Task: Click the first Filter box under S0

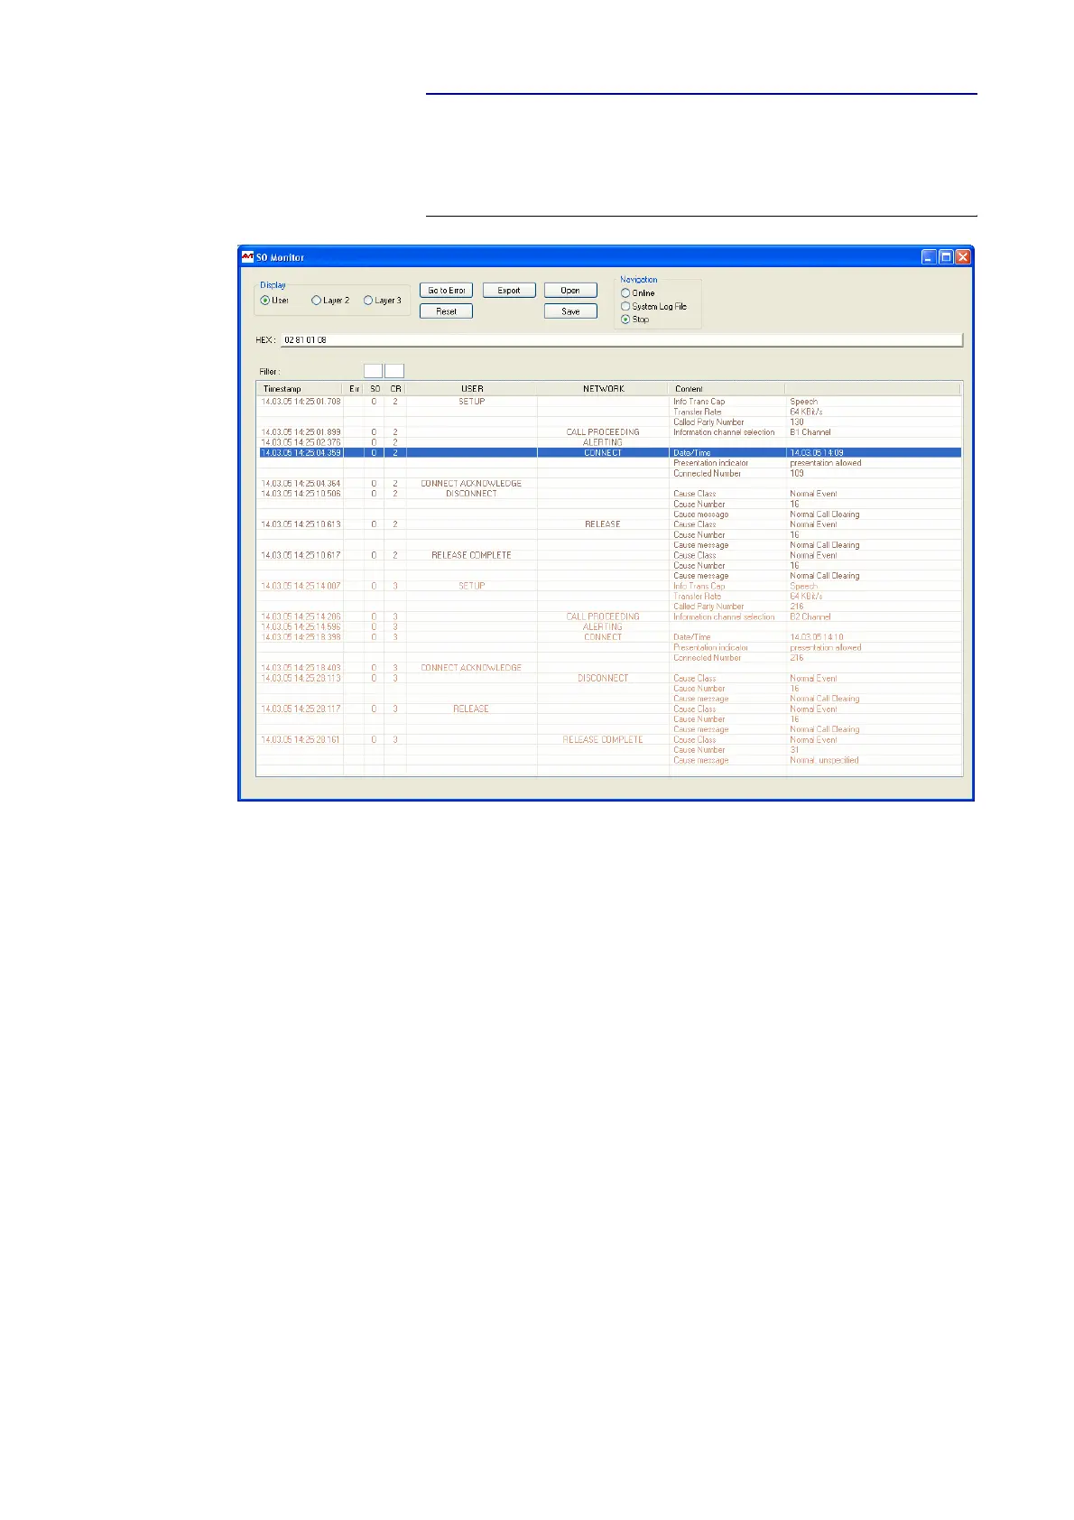Action: point(373,371)
